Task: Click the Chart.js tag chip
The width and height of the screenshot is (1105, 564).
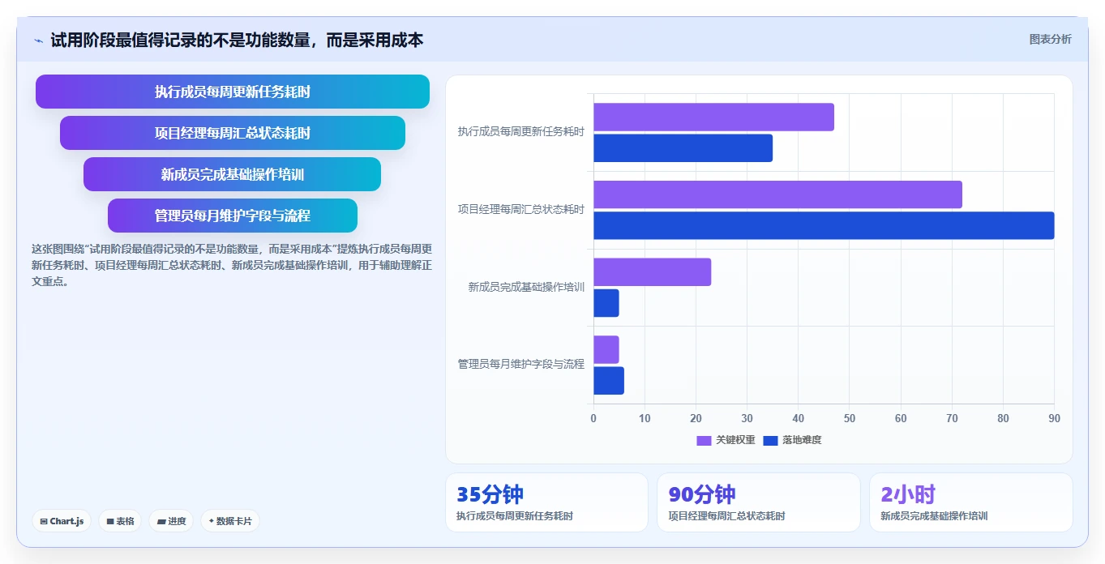Action: [x=62, y=521]
